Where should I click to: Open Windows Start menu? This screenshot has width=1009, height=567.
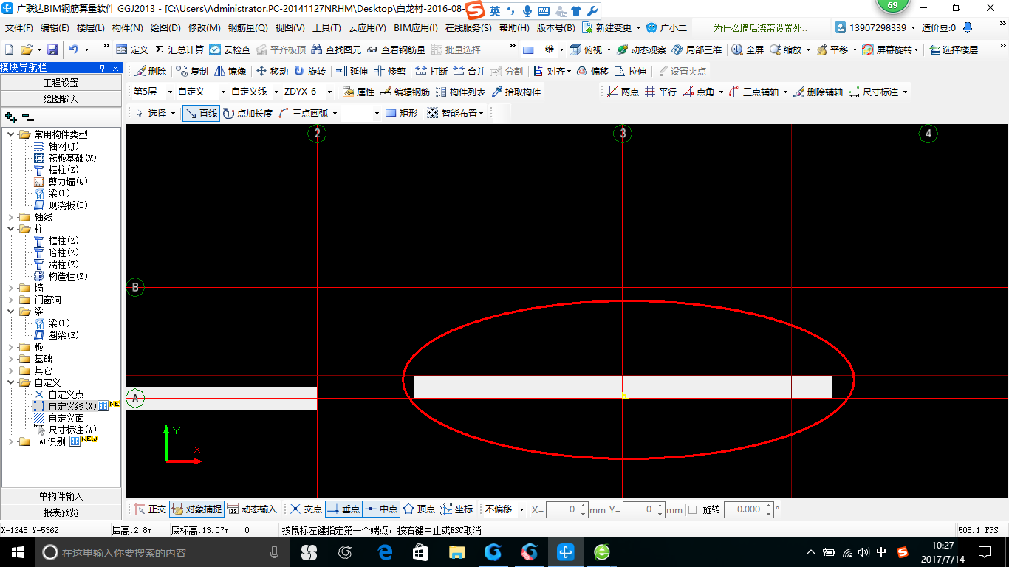tap(17, 551)
